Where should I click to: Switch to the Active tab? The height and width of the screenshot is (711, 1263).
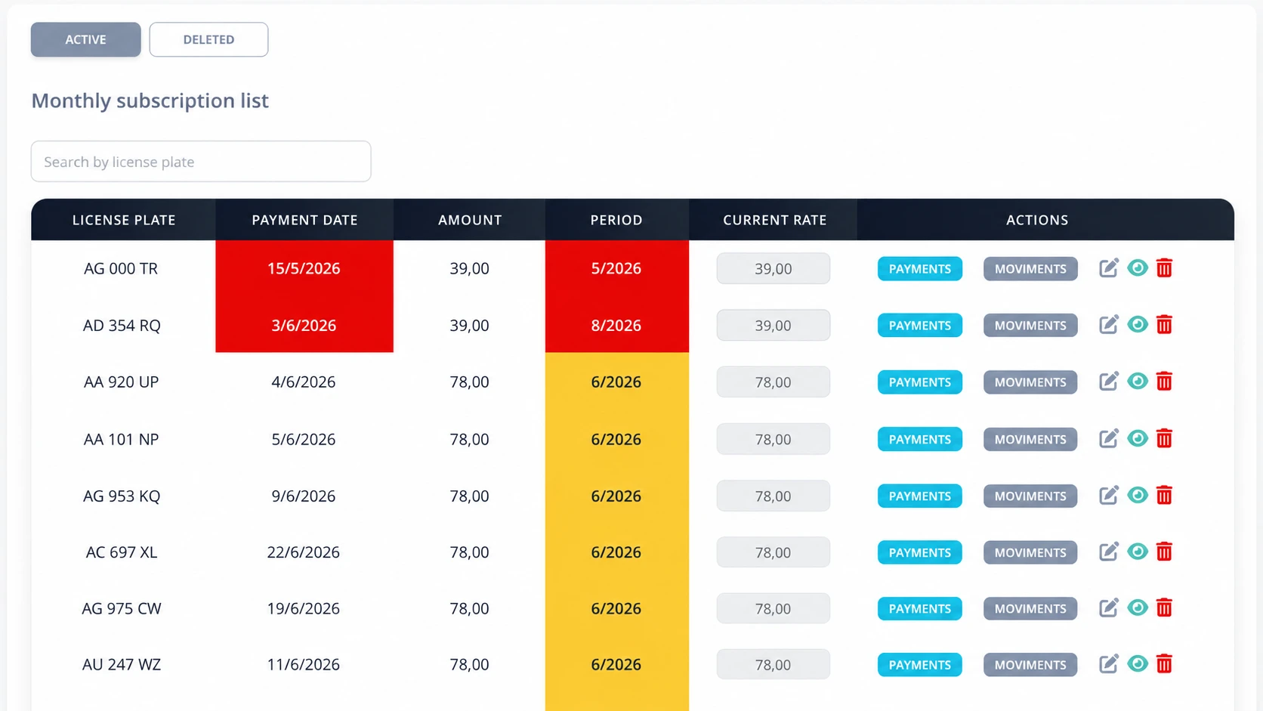click(85, 39)
